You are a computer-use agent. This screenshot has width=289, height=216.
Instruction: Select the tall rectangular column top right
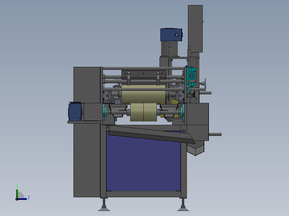(195, 29)
